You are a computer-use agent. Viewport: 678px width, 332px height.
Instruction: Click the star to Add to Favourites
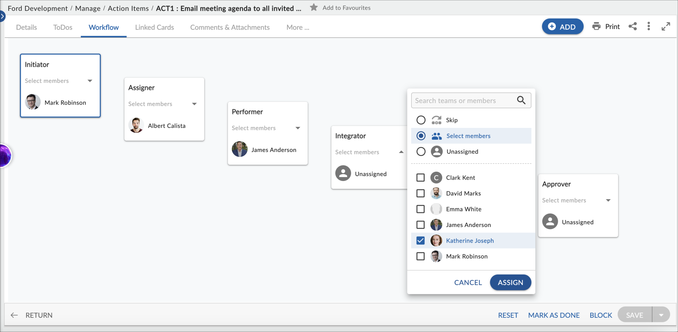pyautogui.click(x=313, y=7)
